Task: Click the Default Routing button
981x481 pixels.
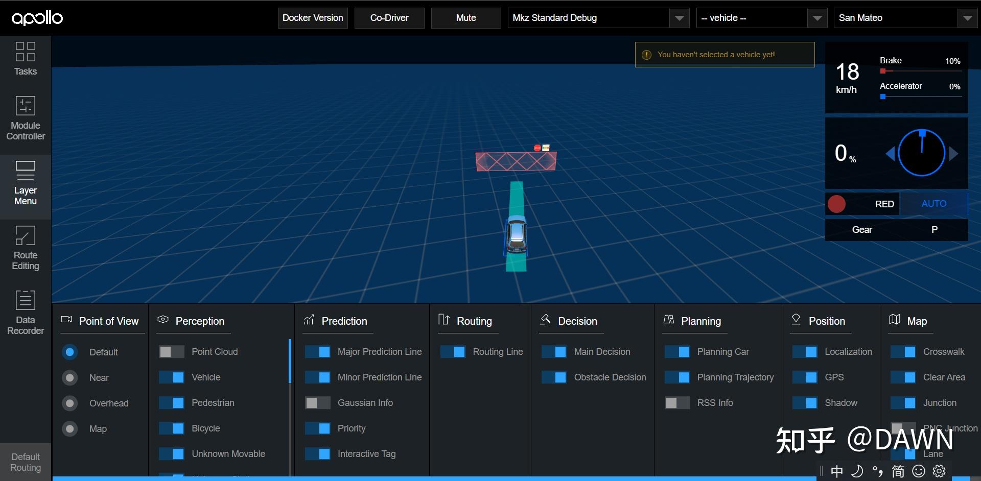Action: click(26, 462)
